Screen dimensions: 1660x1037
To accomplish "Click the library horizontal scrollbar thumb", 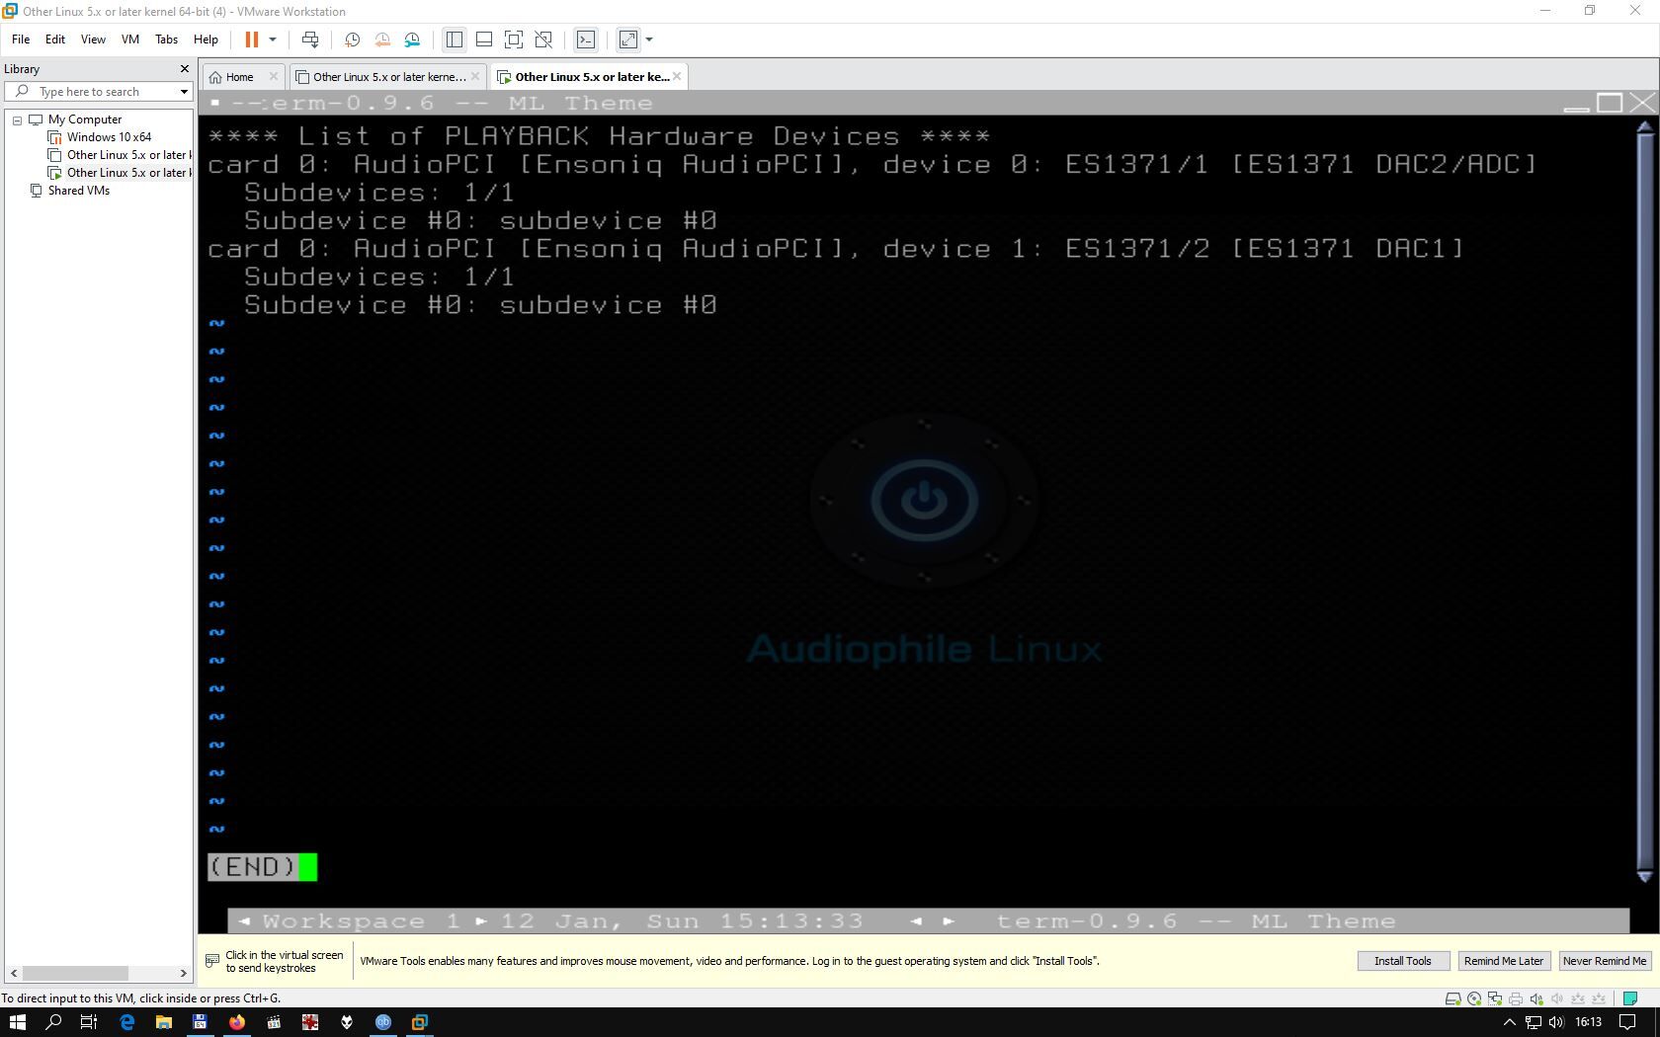I will [75, 973].
